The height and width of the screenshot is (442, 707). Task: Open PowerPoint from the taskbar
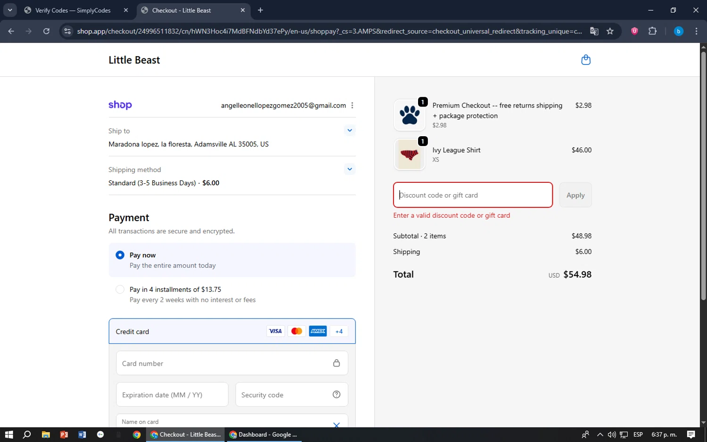64,434
